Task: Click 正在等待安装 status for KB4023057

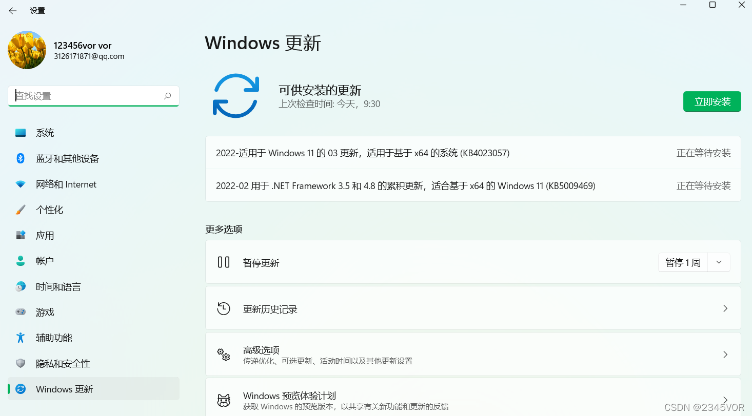Action: click(704, 153)
